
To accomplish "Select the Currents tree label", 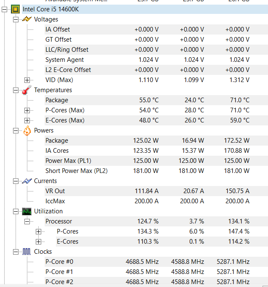I will tap(45, 181).
